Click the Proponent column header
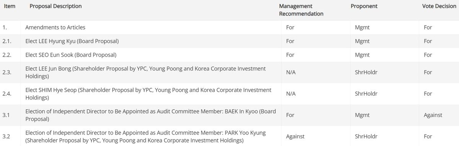 coord(364,6)
